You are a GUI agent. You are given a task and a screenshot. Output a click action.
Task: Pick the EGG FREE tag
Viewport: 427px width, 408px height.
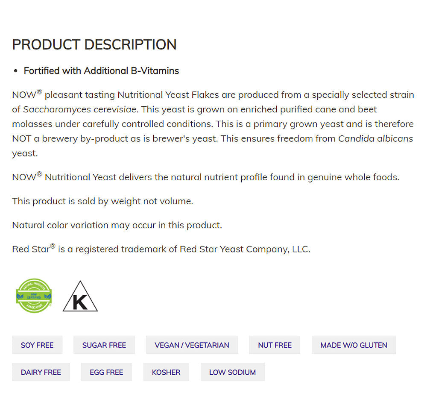coord(106,372)
